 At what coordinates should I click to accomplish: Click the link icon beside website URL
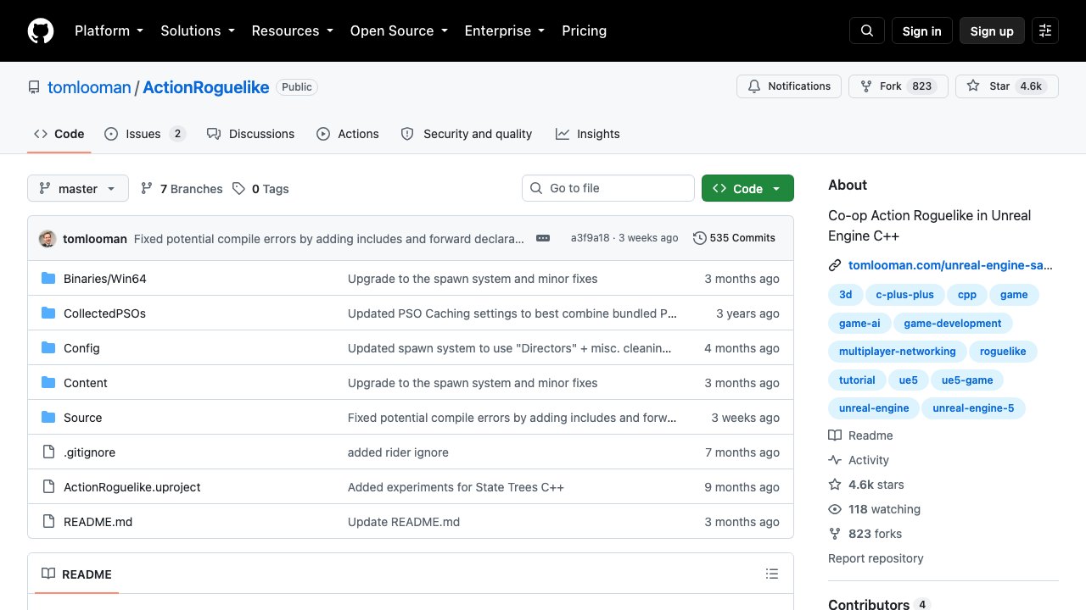tap(835, 265)
